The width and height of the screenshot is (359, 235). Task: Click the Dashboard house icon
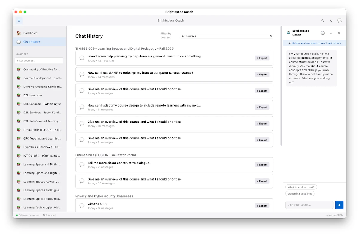[x=19, y=33]
